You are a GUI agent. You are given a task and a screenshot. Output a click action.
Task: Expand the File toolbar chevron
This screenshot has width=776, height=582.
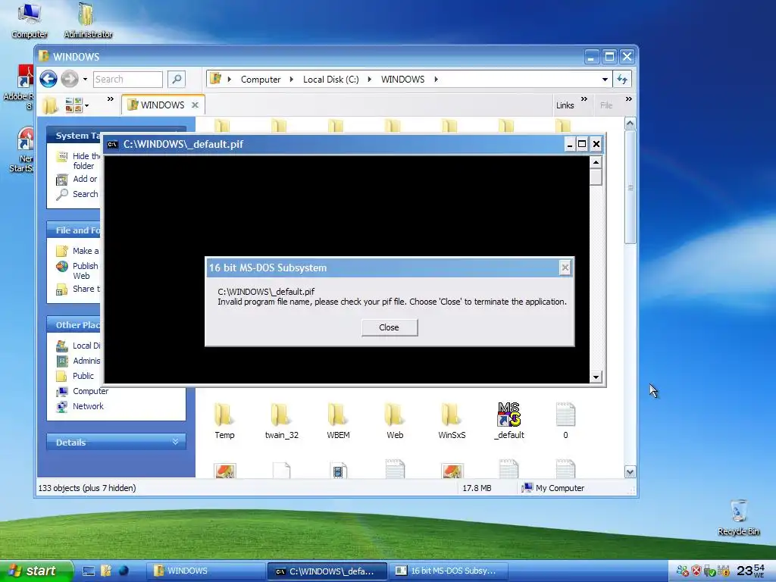point(628,99)
